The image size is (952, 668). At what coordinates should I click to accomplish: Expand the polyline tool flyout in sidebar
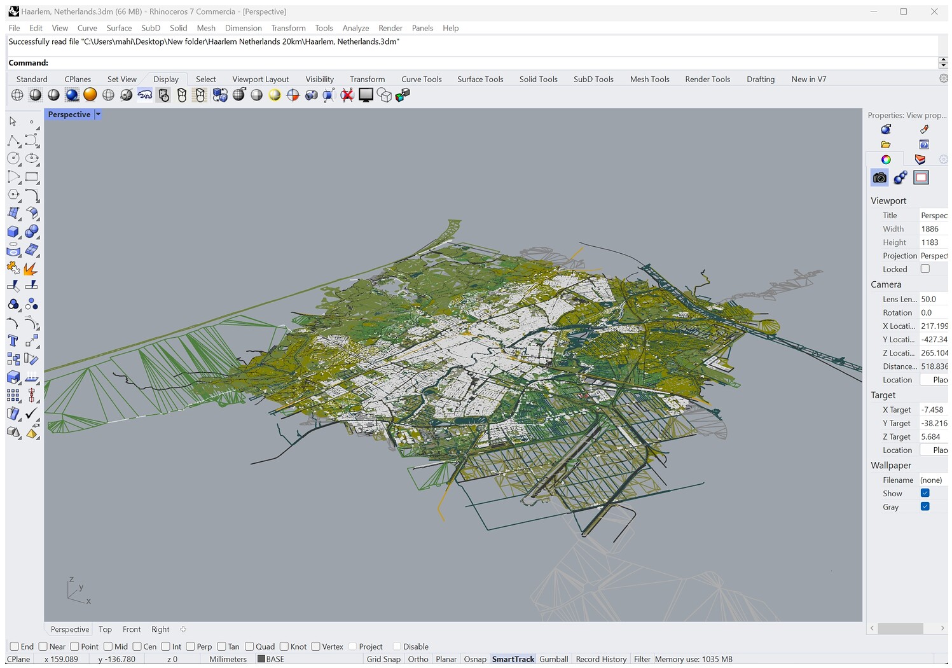click(x=20, y=146)
